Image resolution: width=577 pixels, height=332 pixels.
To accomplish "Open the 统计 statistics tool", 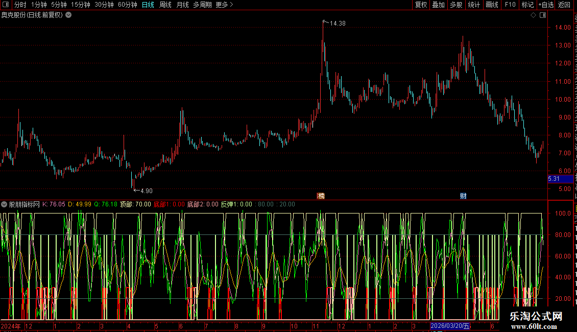I will 473,5.
